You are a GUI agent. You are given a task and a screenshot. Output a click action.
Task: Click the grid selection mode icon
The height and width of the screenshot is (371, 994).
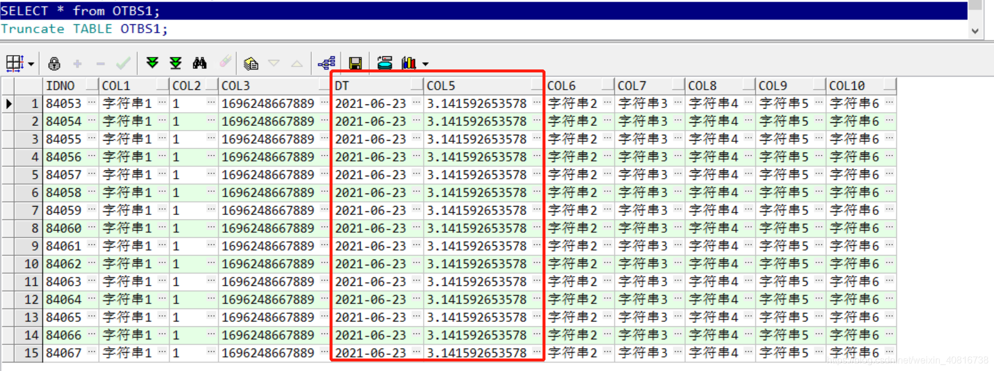[x=14, y=63]
